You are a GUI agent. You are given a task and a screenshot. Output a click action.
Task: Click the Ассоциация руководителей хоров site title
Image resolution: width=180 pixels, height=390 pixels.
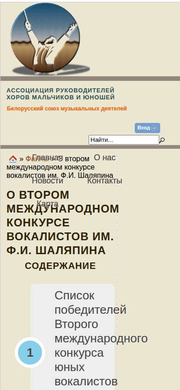[60, 93]
